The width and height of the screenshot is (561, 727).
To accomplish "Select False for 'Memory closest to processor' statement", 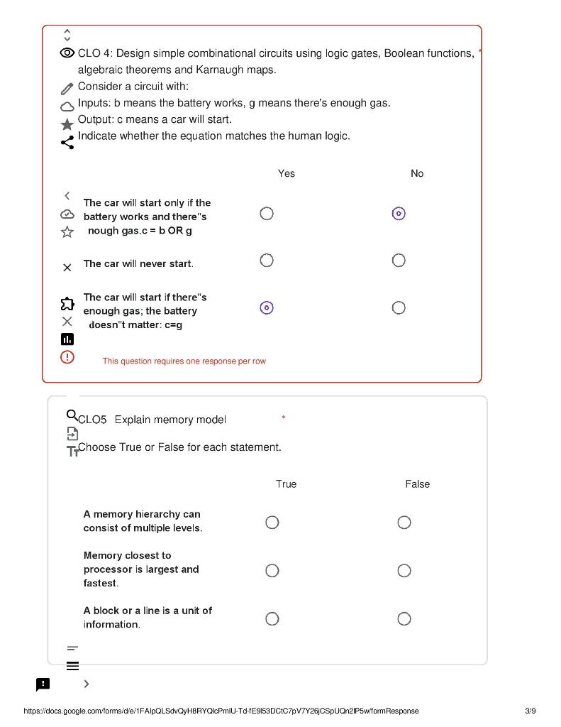I will 404,570.
